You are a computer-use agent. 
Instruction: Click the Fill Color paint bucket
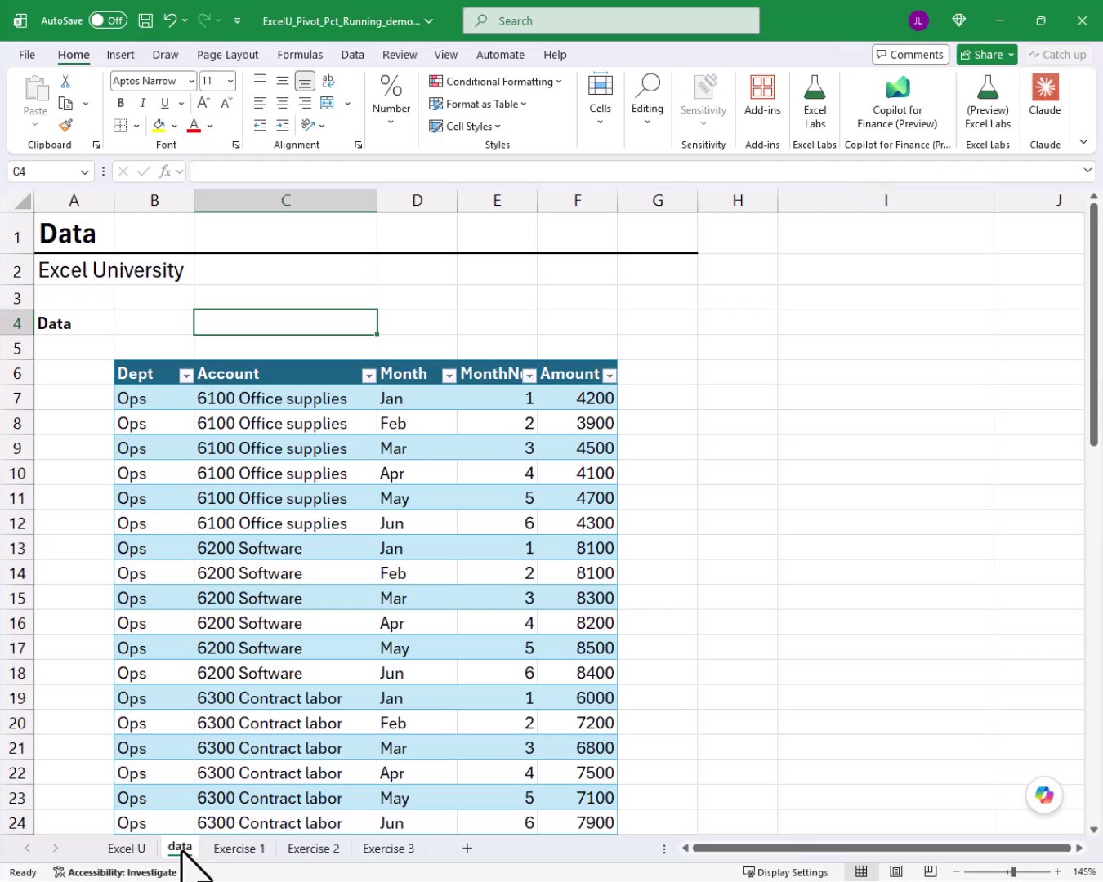click(x=159, y=126)
